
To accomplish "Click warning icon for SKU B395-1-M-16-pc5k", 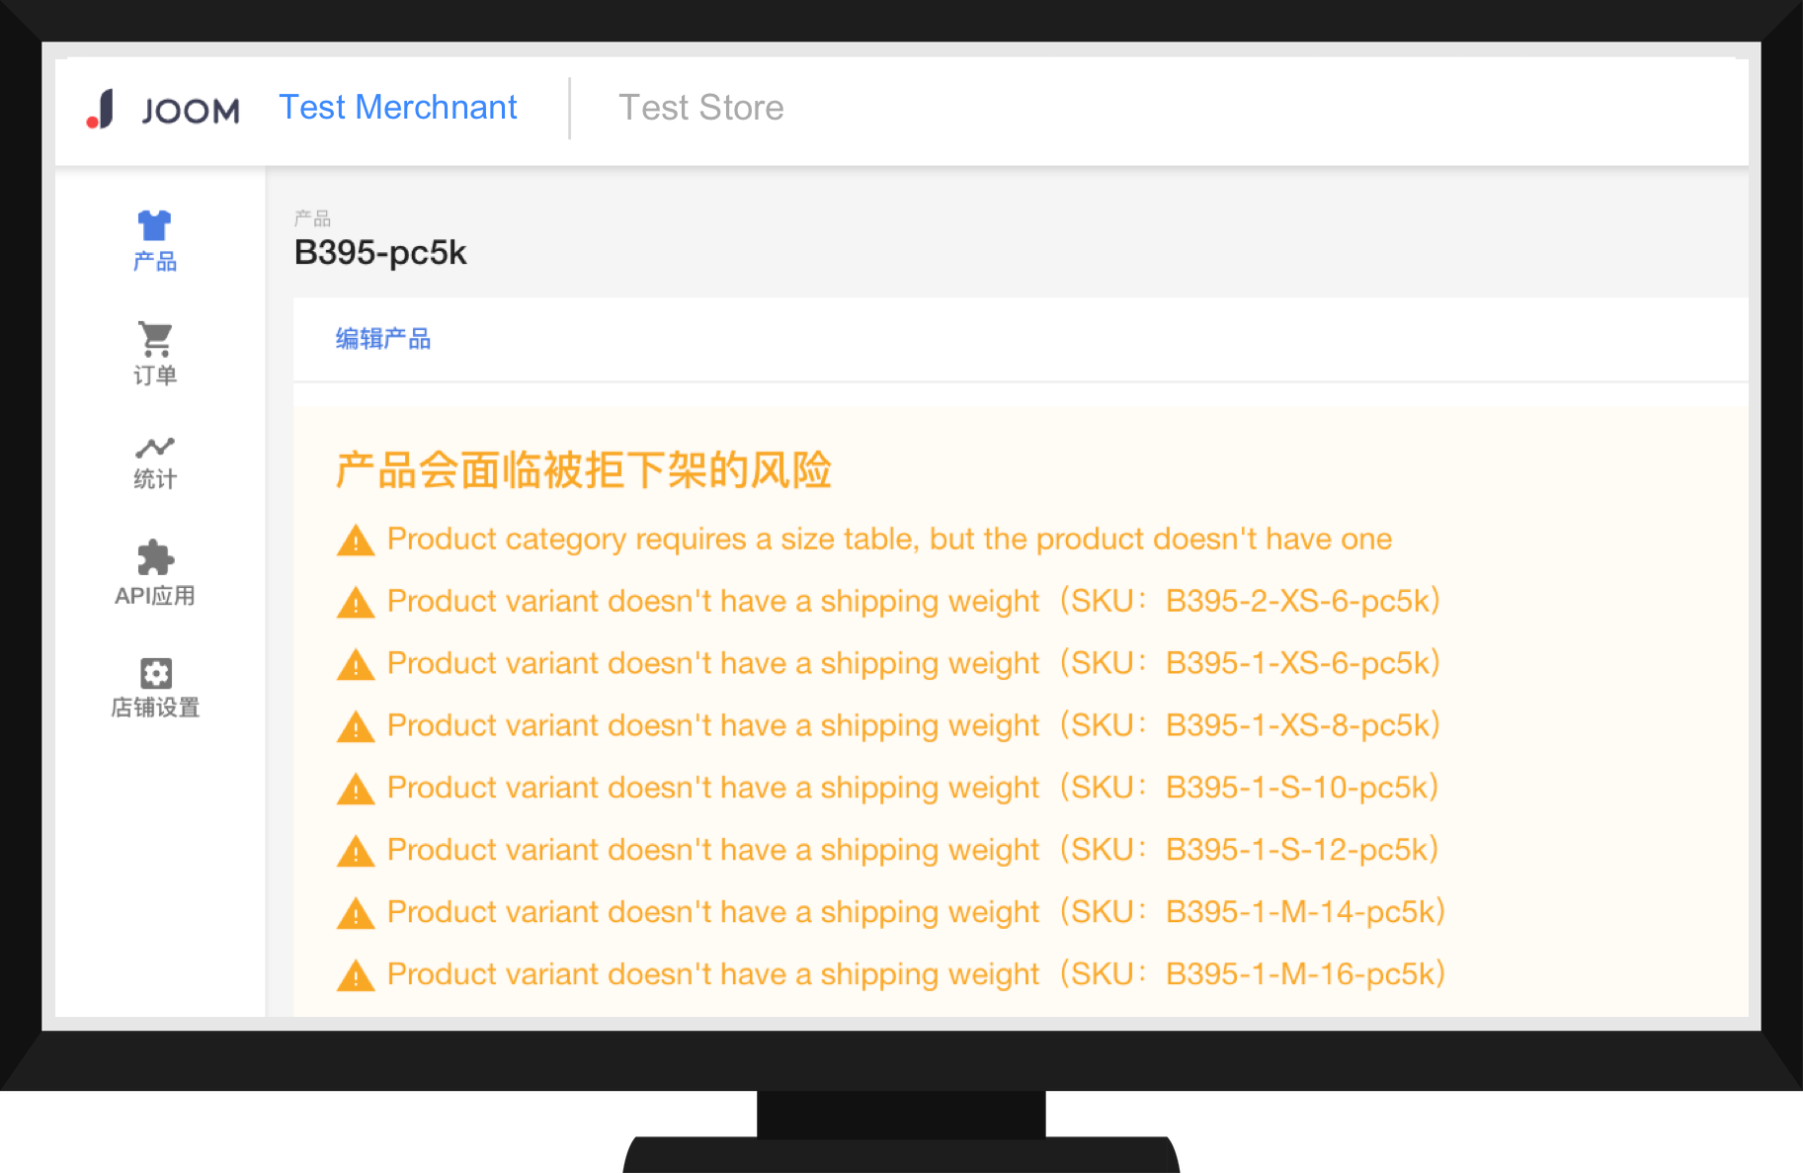I will pyautogui.click(x=356, y=975).
